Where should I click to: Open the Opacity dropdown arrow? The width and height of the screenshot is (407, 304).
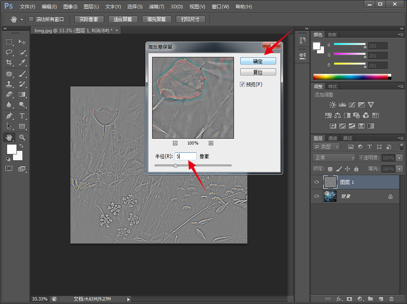(x=400, y=158)
